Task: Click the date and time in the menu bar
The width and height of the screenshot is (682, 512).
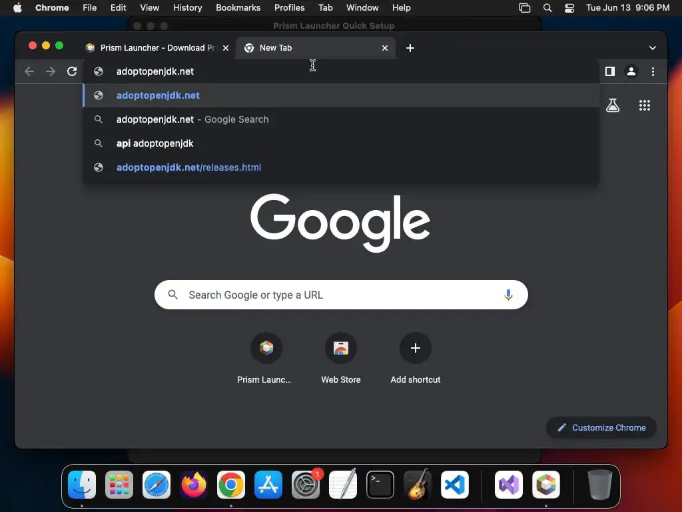Action: click(627, 8)
